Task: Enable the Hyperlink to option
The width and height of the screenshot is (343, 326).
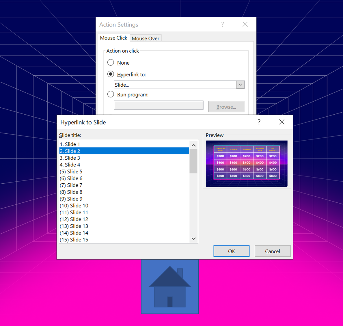Action: (x=111, y=74)
